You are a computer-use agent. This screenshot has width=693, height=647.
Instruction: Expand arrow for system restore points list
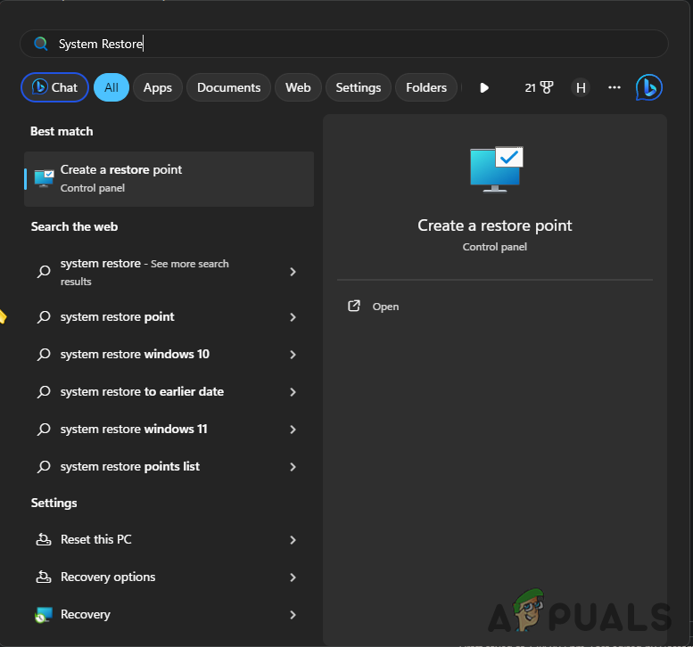pos(293,467)
